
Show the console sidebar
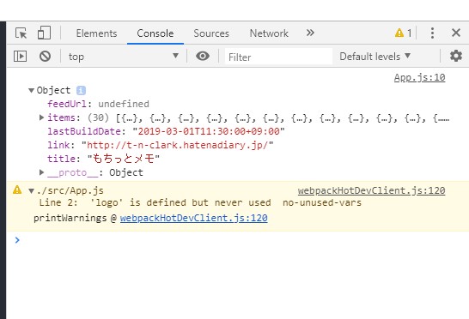click(20, 56)
